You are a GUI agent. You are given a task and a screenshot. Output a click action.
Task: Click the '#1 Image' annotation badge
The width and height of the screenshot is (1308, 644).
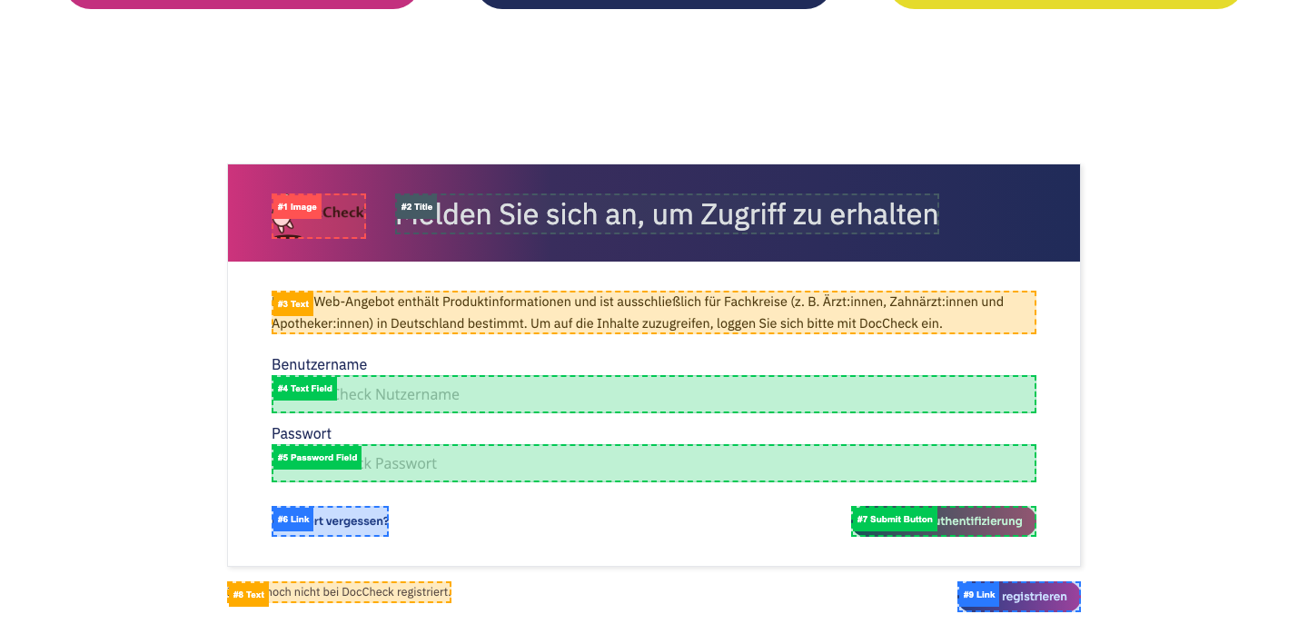pos(296,207)
